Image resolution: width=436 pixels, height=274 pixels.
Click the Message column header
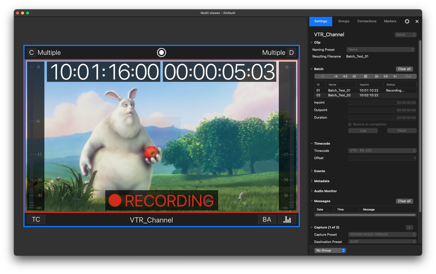388,210
